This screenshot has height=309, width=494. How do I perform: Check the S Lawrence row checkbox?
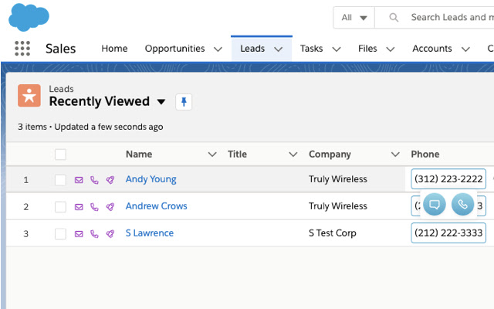pos(60,233)
